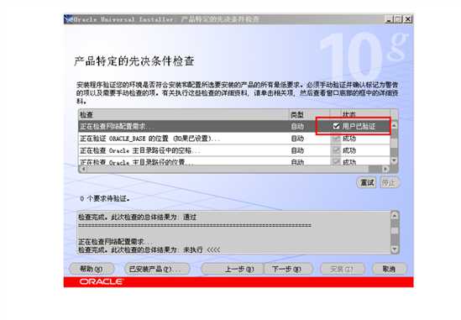Click the text 0 个要求待验证
This screenshot has height=320, width=461.
[105, 198]
